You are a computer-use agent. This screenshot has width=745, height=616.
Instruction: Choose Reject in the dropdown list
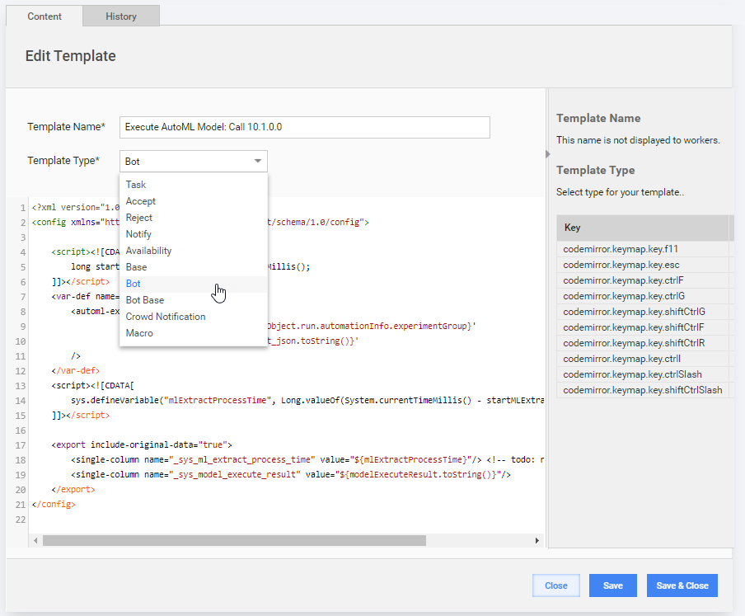[194, 218]
